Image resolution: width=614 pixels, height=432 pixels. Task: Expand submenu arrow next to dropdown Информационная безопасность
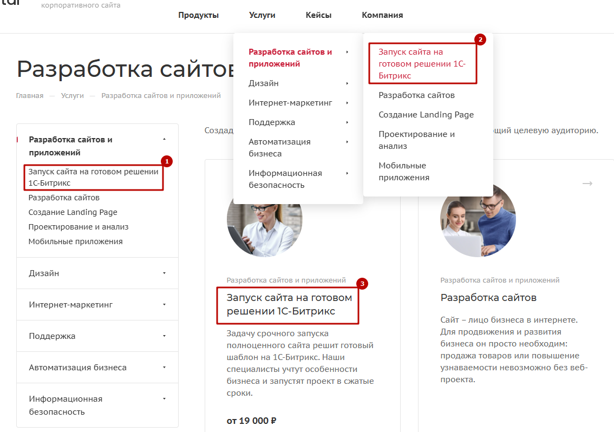tap(347, 173)
